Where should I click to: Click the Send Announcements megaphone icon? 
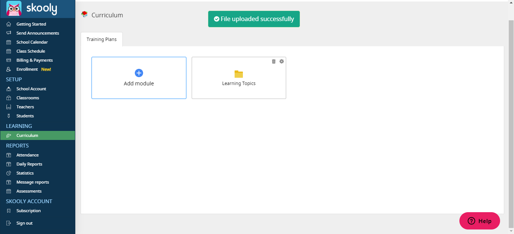[x=9, y=33]
